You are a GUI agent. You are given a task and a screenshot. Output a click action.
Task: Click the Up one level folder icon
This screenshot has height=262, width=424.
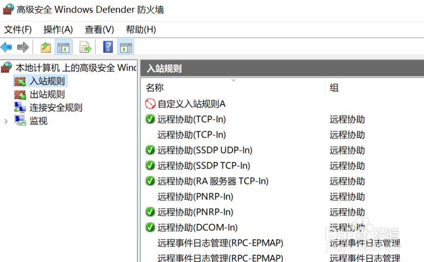pos(46,48)
